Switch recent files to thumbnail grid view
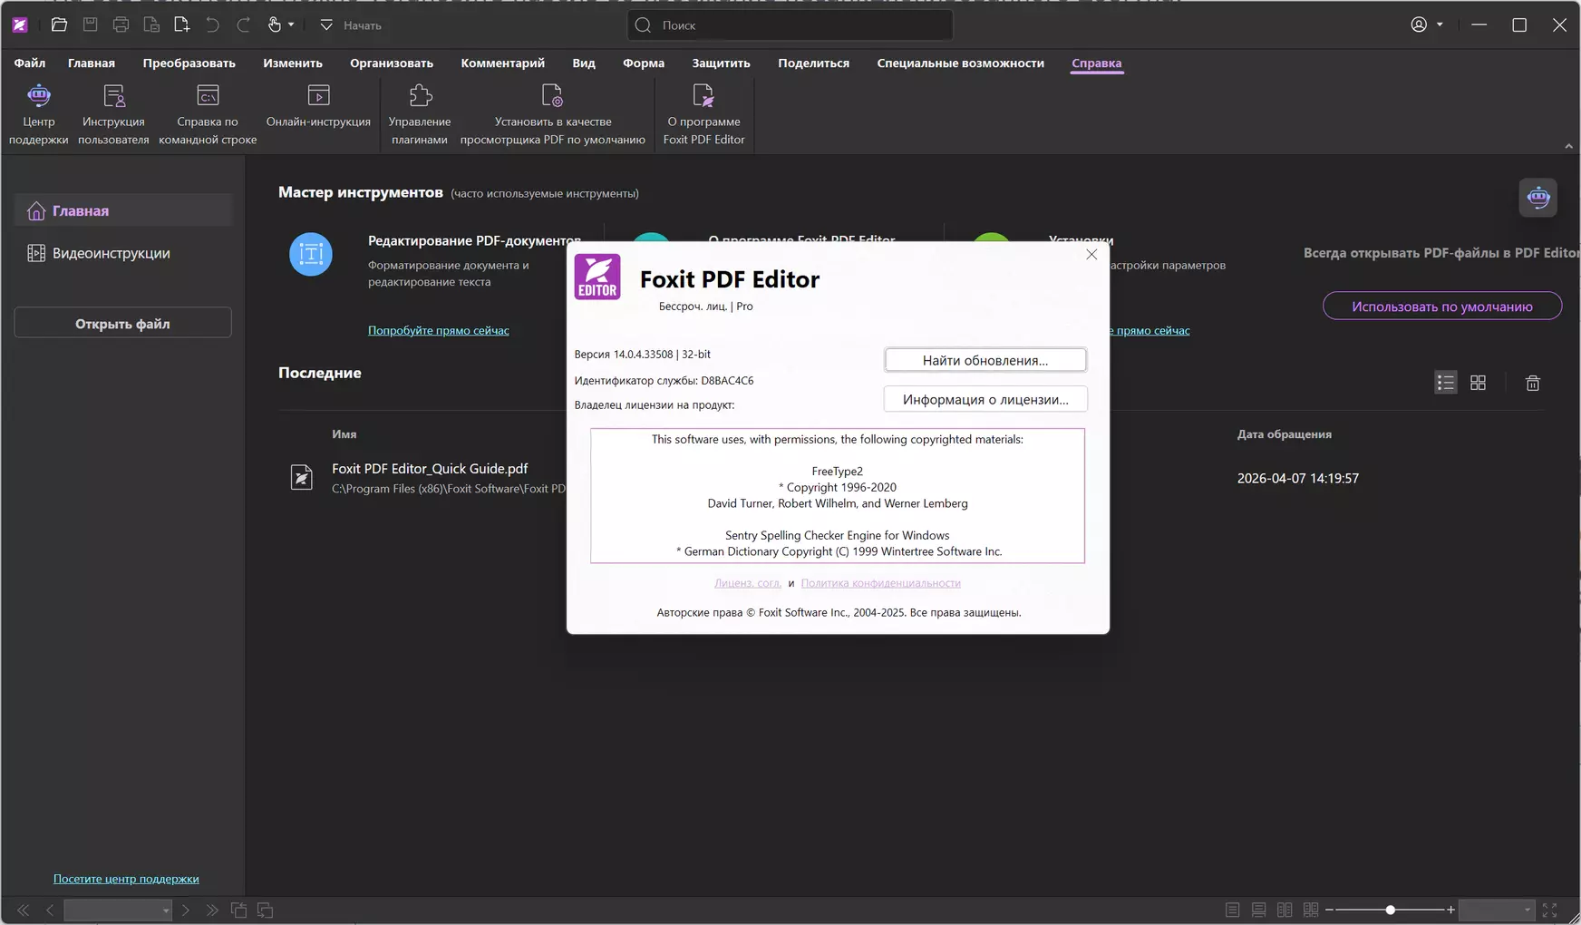This screenshot has height=925, width=1581. pos(1478,384)
